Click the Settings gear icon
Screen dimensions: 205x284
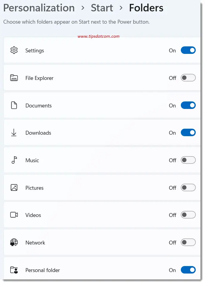[x=14, y=50]
